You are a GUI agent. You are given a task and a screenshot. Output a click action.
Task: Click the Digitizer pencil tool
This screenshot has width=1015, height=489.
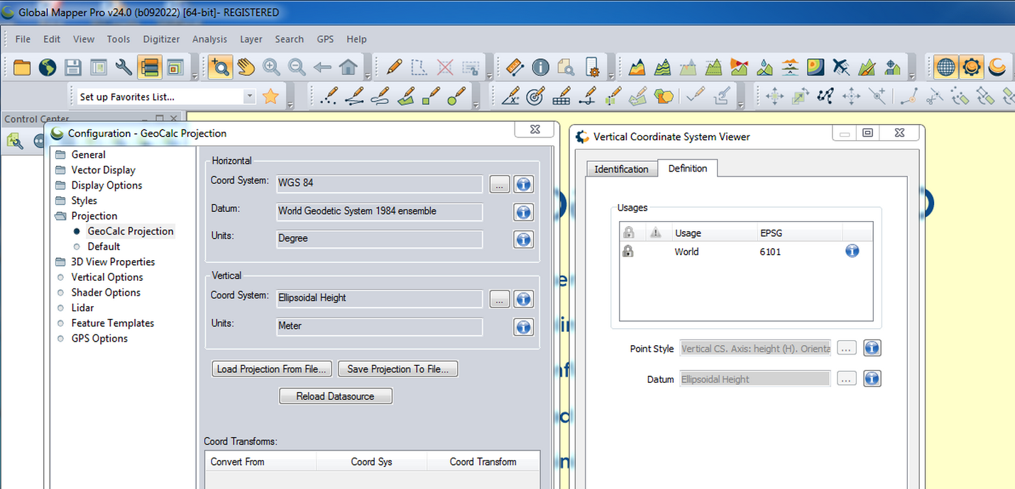tap(394, 67)
